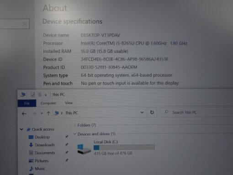Click the Local Disk (C:) label
233x175 pixels.
[106, 142]
